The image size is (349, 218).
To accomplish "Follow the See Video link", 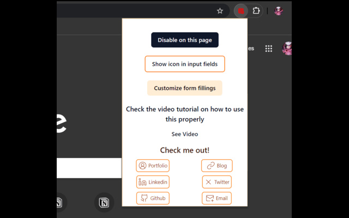I will 185,134.
